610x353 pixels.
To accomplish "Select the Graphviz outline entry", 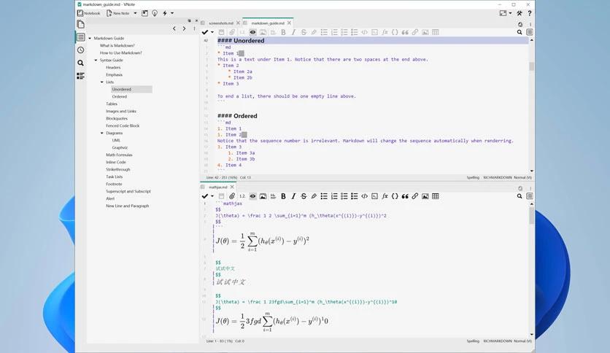I will [120, 147].
